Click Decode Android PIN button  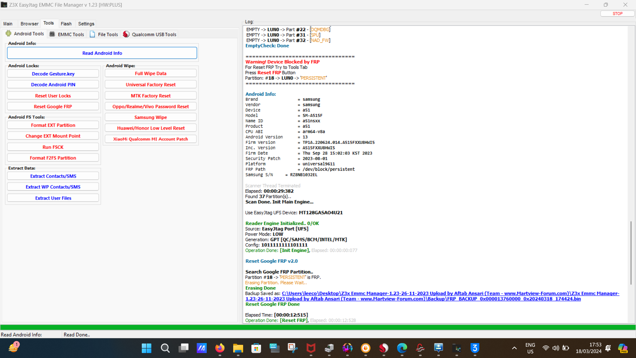53,85
